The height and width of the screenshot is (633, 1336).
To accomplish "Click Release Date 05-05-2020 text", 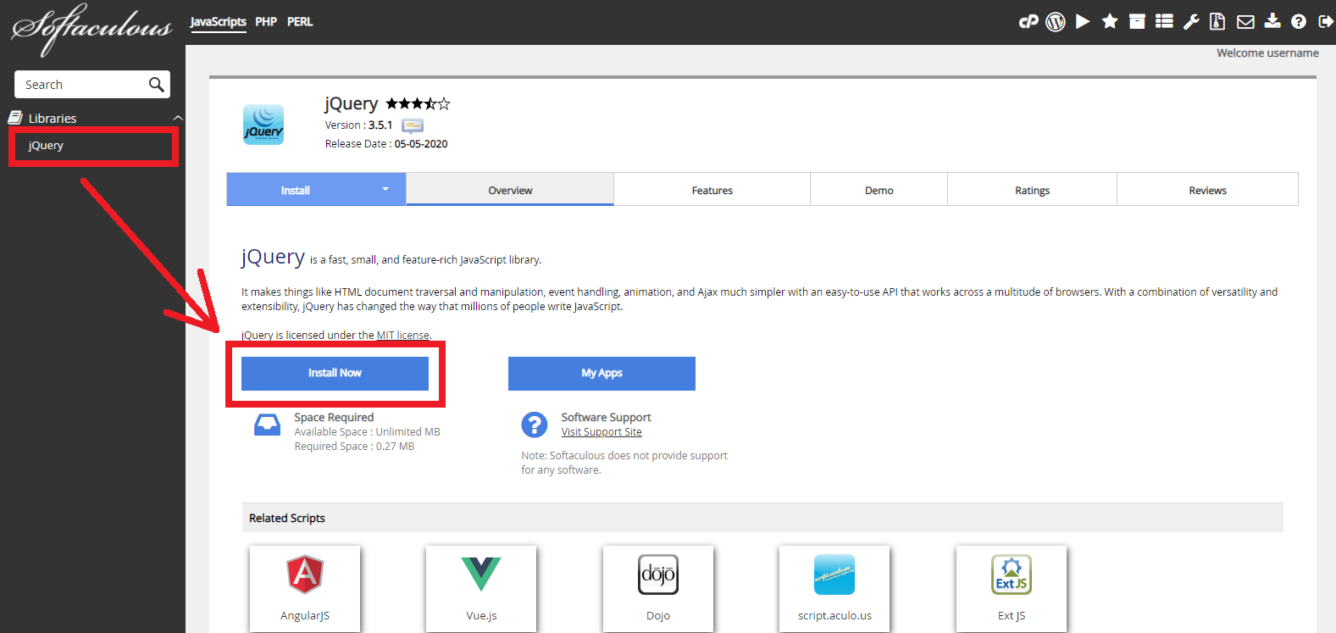I will point(386,144).
